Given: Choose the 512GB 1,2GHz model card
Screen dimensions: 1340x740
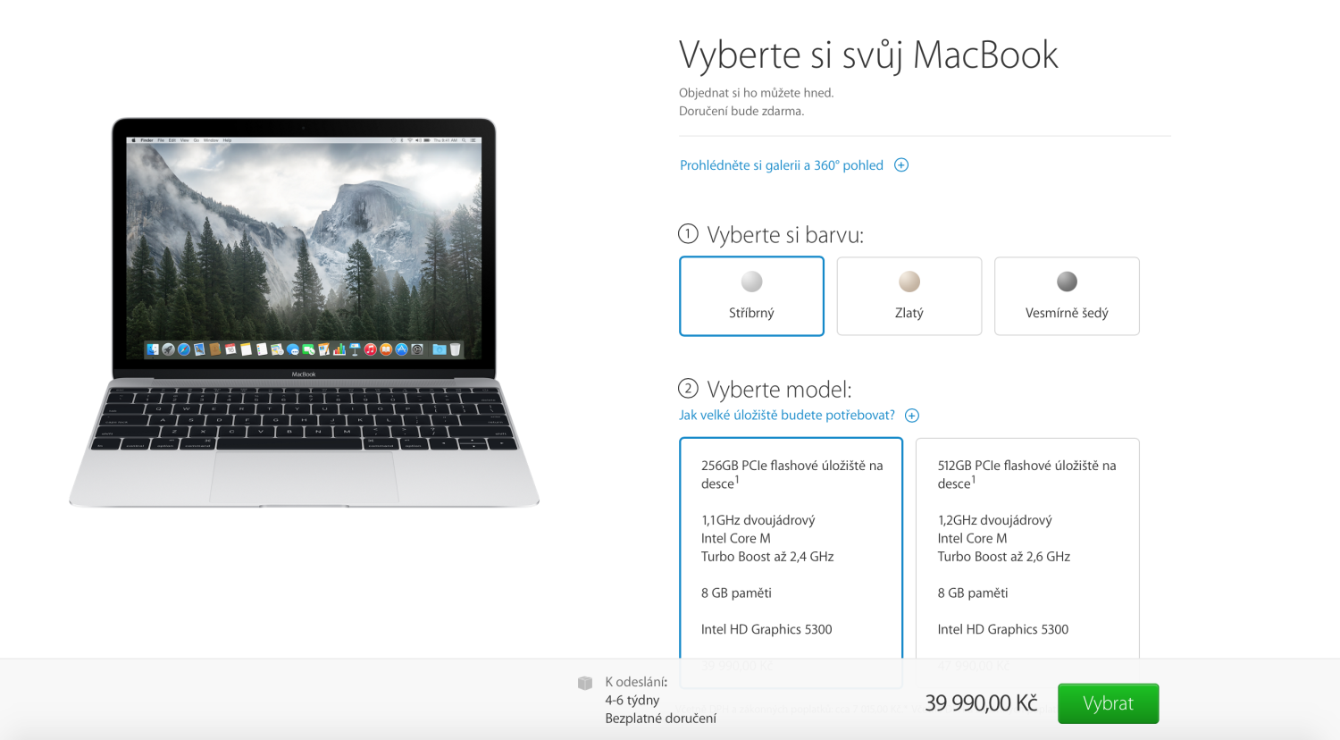Looking at the screenshot, I should coord(1027,548).
